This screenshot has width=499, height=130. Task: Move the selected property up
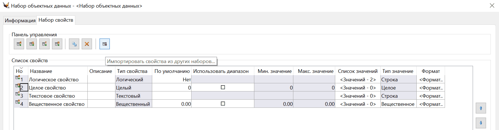(481, 108)
